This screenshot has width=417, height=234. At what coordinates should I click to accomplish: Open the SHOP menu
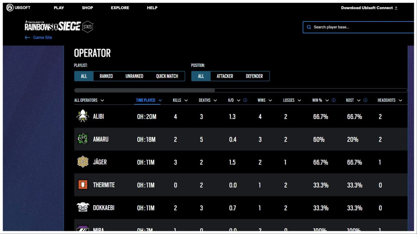pyautogui.click(x=87, y=8)
